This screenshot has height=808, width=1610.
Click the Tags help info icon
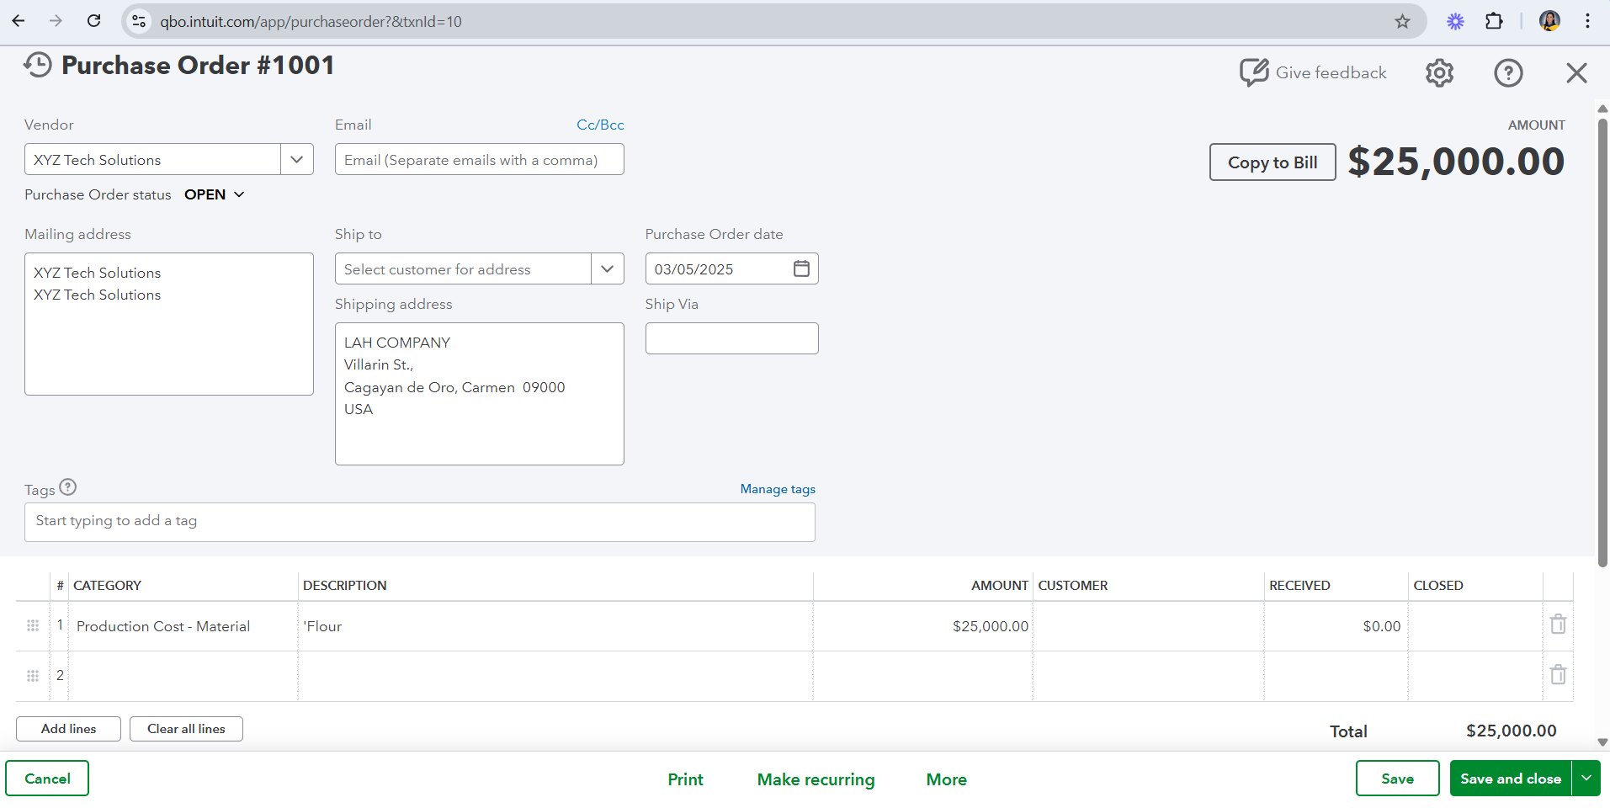pos(68,487)
